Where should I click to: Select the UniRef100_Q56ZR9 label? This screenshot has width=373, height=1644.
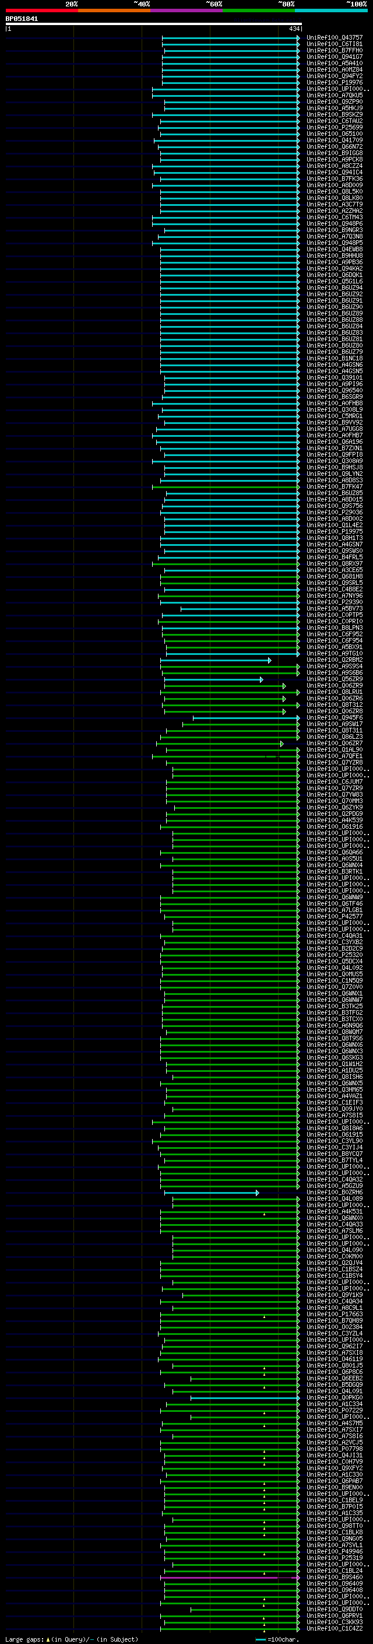tap(334, 679)
